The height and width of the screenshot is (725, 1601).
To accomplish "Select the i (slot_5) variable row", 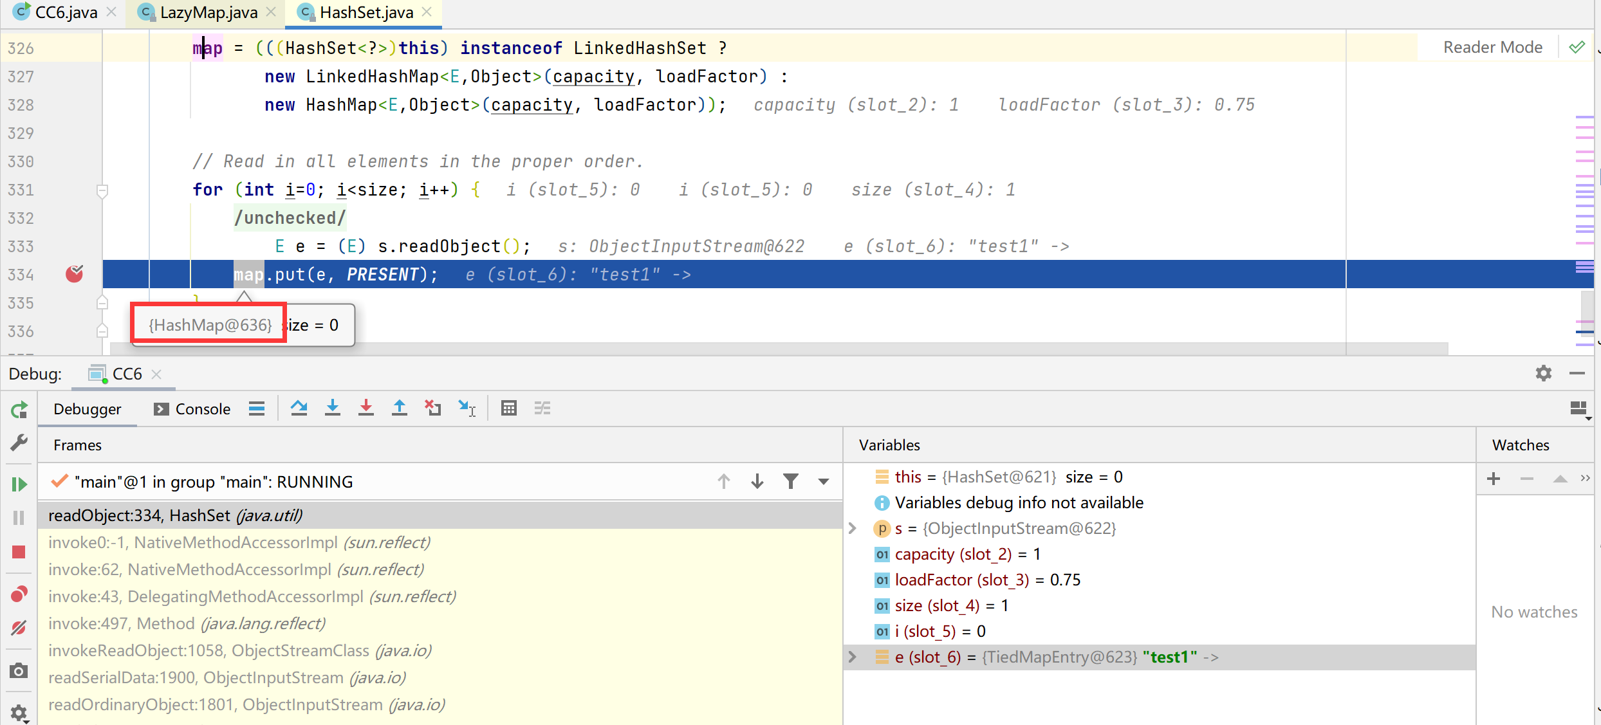I will point(1160,631).
